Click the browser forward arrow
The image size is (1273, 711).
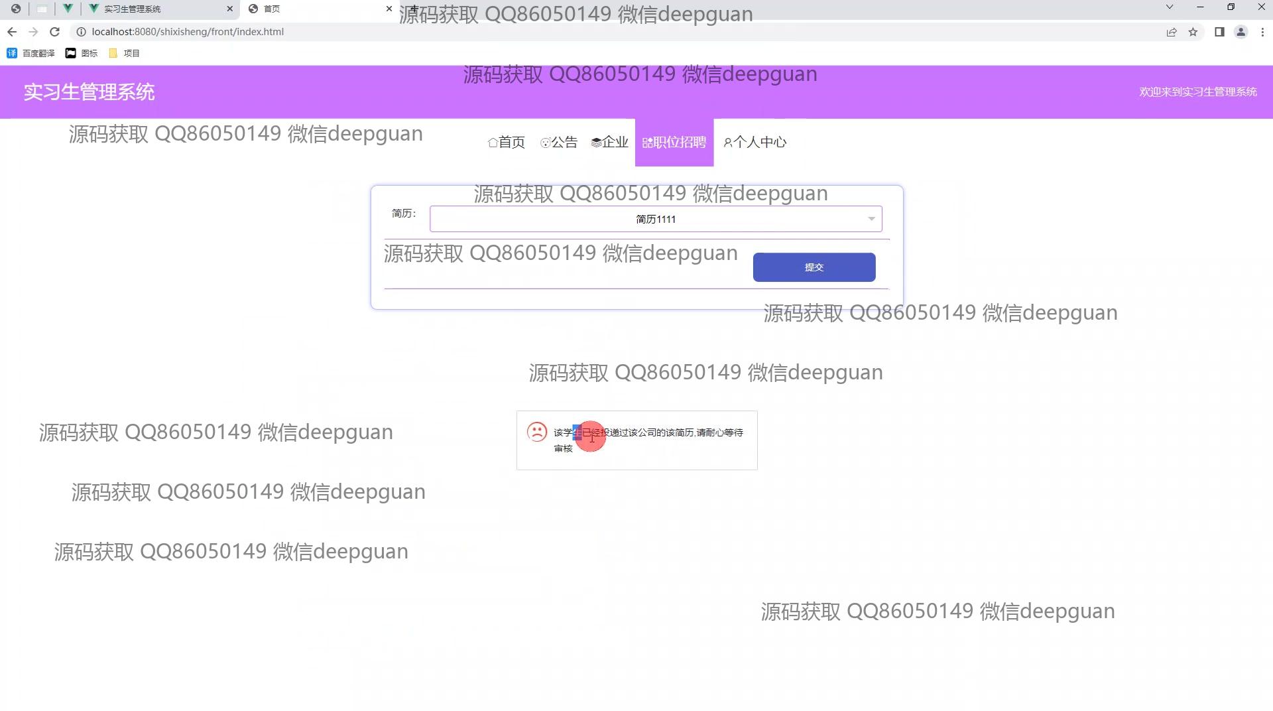click(33, 32)
